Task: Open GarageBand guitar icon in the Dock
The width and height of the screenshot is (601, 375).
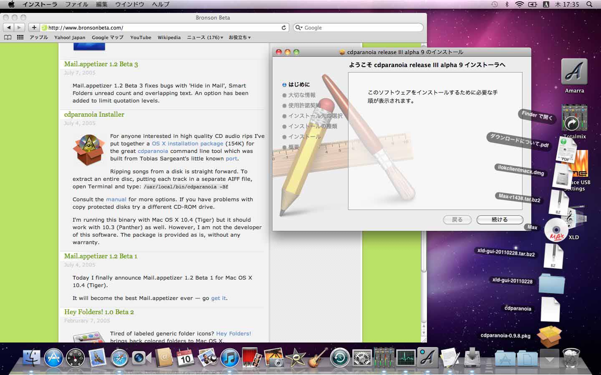Action: pyautogui.click(x=318, y=357)
